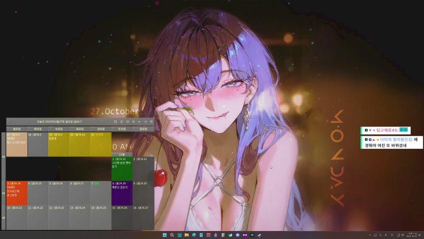The width and height of the screenshot is (424, 239).
Task: Go to previous month in calendar widget
Action: (140, 121)
